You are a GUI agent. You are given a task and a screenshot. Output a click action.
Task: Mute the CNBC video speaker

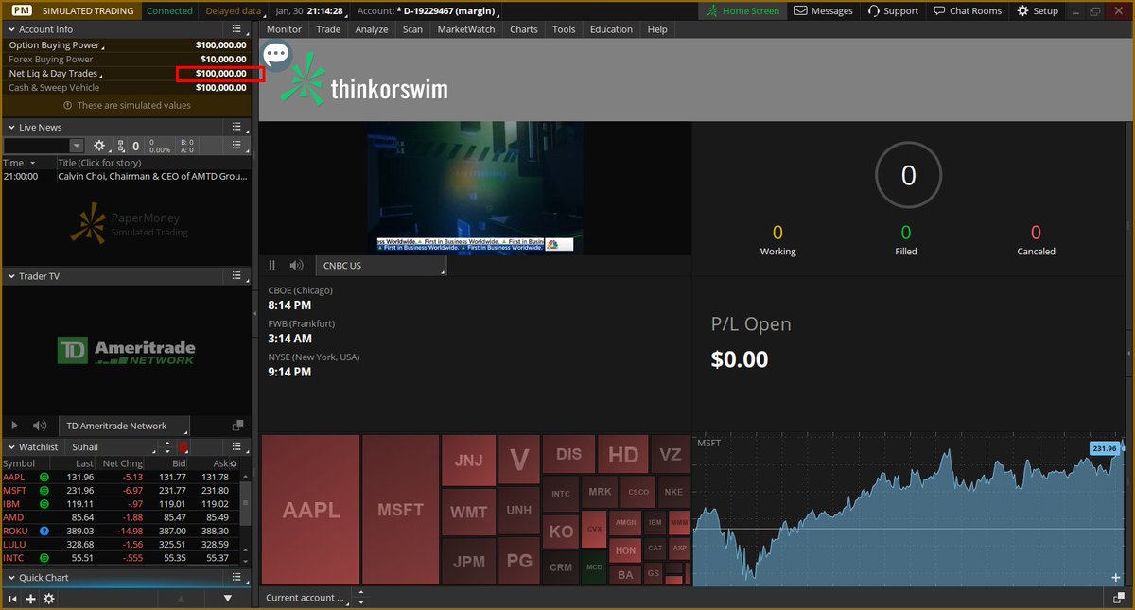coord(297,266)
